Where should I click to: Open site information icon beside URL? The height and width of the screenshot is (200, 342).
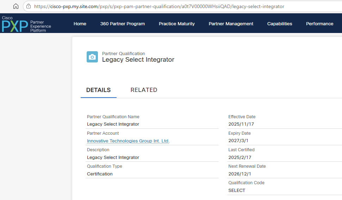[29, 6]
